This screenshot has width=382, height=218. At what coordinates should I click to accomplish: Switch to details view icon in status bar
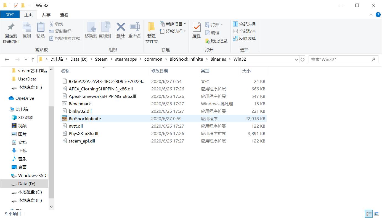(x=369, y=214)
